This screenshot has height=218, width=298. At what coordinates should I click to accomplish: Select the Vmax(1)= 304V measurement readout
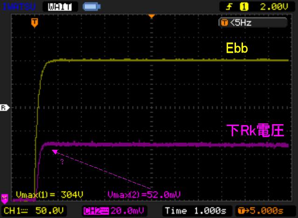[49, 195]
